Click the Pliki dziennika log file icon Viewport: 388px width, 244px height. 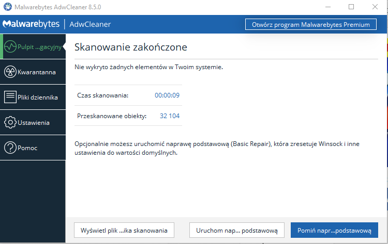[x=10, y=97]
